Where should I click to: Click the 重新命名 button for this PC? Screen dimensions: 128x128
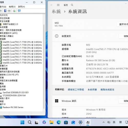[x=123, y=24]
